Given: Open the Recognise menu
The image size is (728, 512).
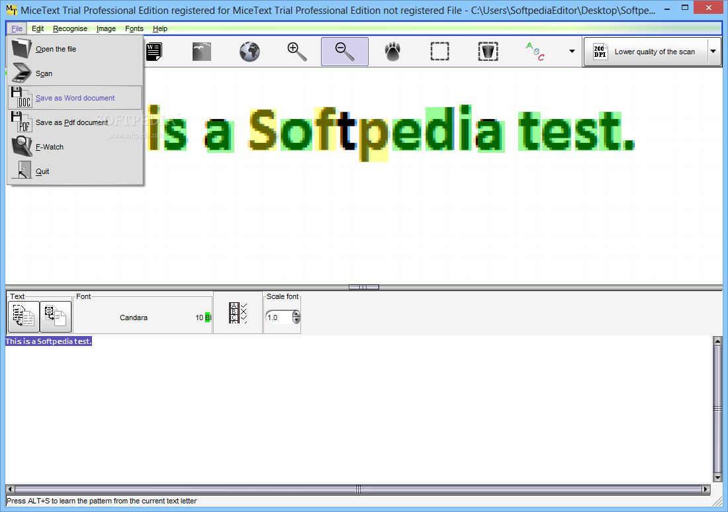Looking at the screenshot, I should (69, 29).
